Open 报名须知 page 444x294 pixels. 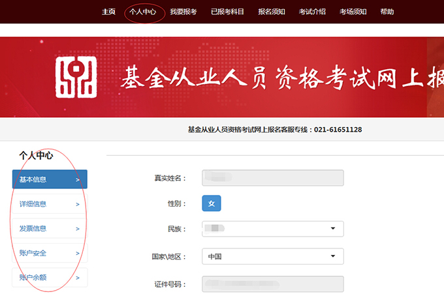point(272,12)
